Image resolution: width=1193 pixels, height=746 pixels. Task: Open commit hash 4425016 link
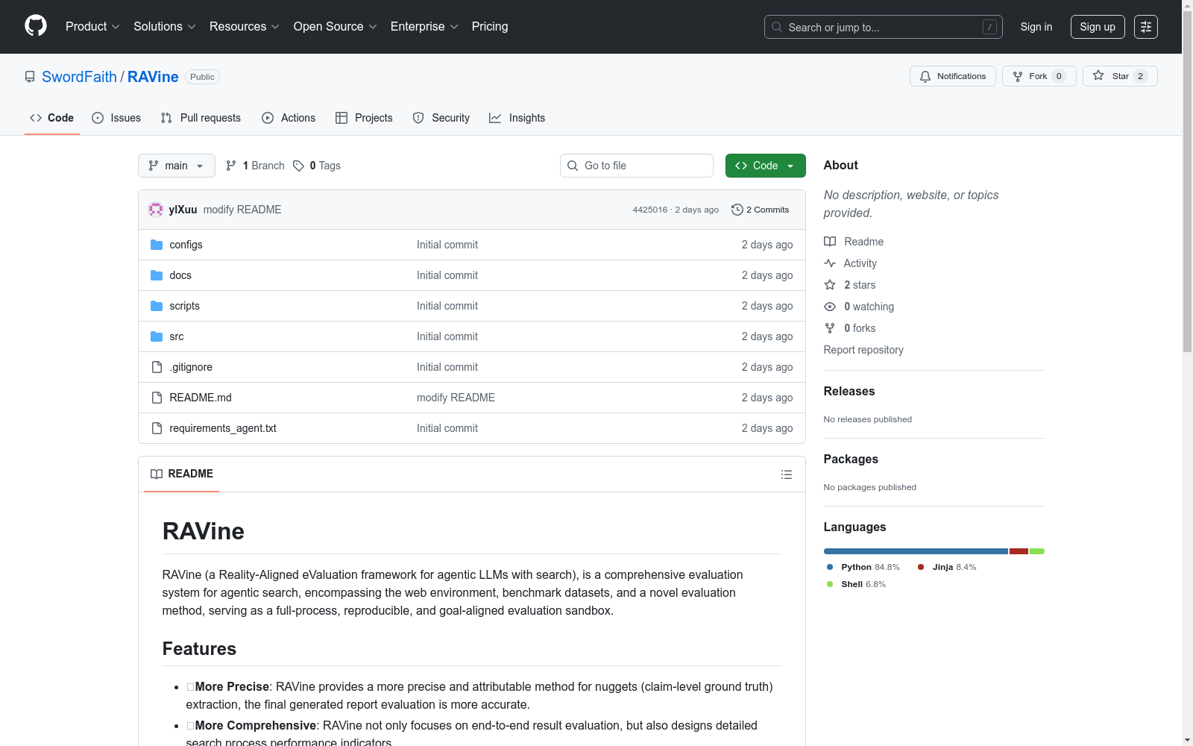point(650,210)
